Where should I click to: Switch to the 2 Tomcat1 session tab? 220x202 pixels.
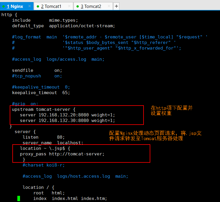click(x=54, y=6)
